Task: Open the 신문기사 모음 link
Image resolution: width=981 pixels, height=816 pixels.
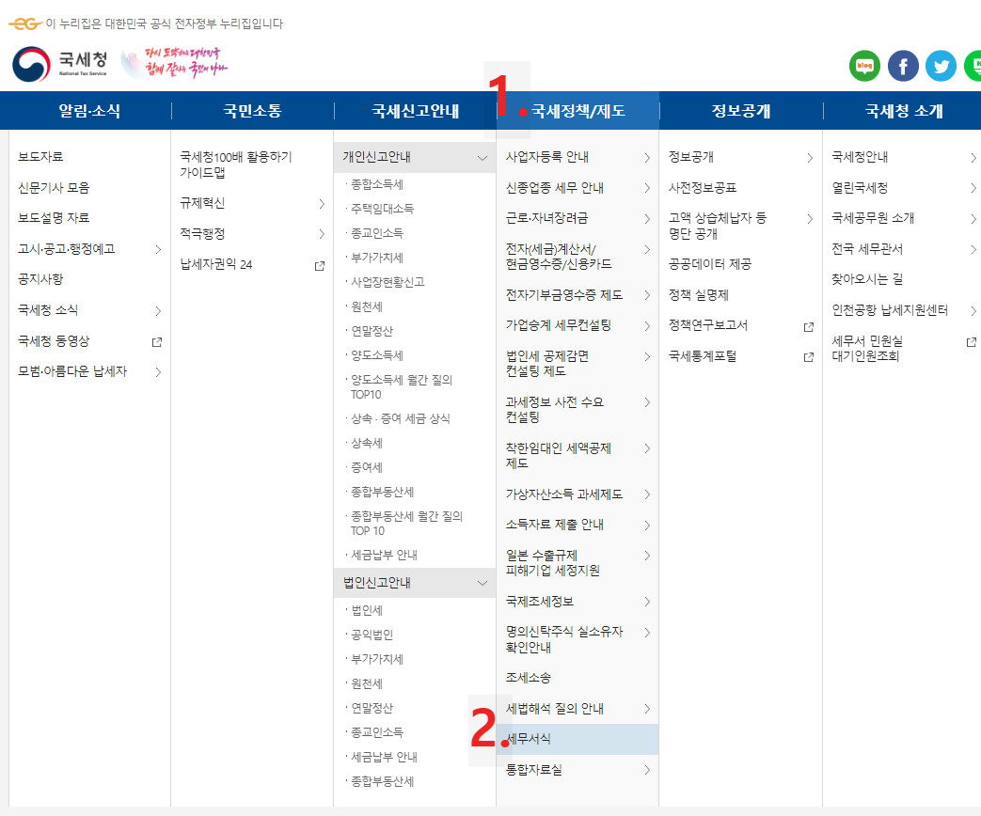Action: tap(54, 188)
